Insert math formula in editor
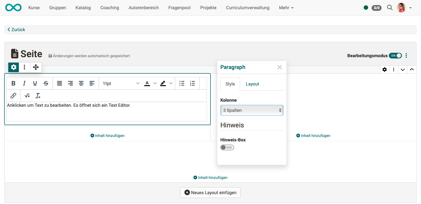This screenshot has height=204, width=421. pos(27,96)
